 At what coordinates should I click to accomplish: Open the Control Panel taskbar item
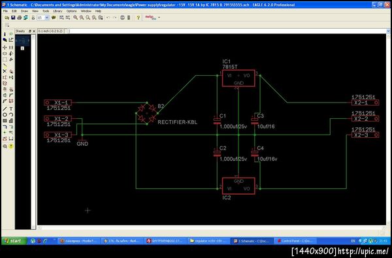[x=295, y=241]
